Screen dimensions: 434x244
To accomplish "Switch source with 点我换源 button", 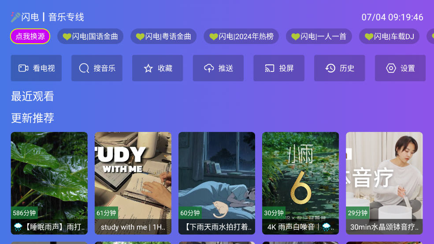I will point(30,36).
